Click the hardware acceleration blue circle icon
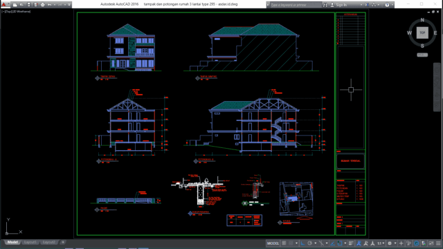 tap(416, 243)
